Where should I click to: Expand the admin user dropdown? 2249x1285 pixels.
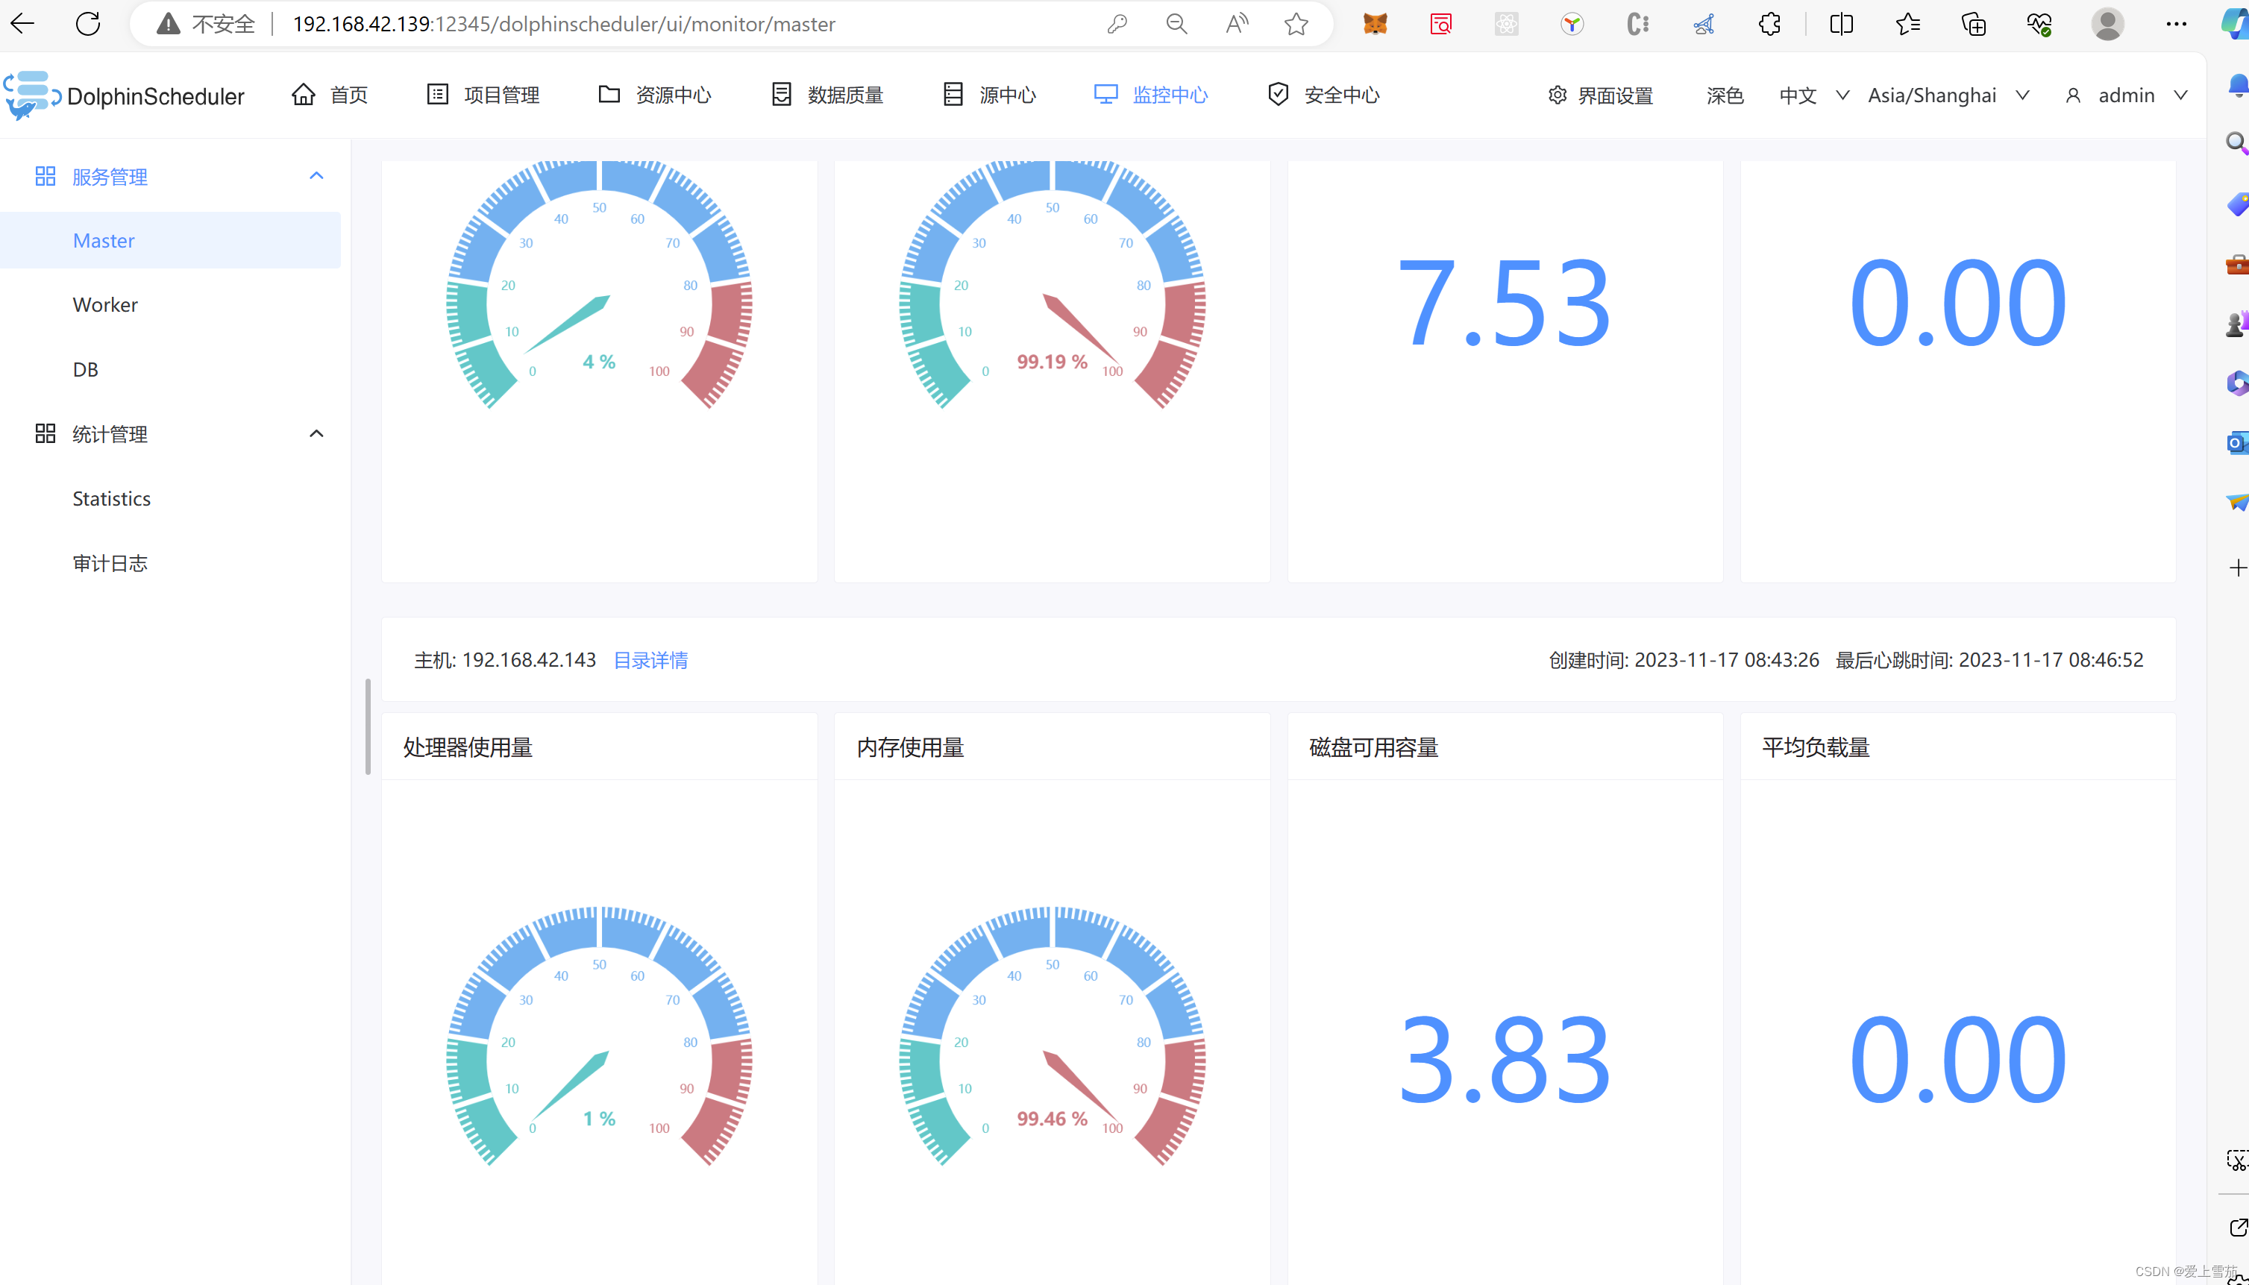point(2127,95)
